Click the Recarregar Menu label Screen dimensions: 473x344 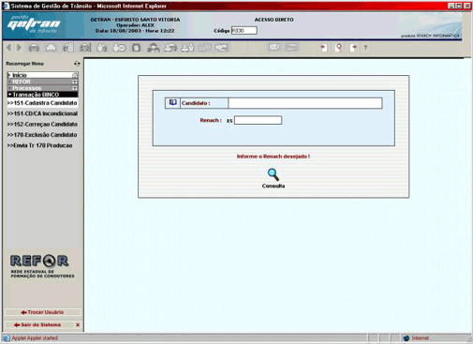pyautogui.click(x=25, y=64)
